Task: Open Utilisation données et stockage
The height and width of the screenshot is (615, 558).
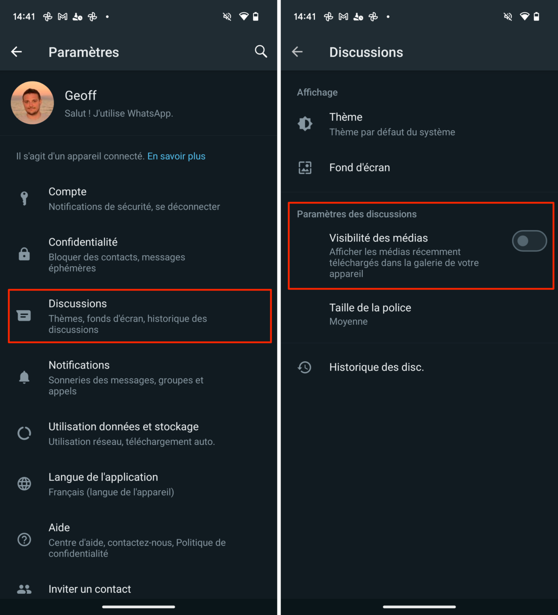Action: click(139, 434)
